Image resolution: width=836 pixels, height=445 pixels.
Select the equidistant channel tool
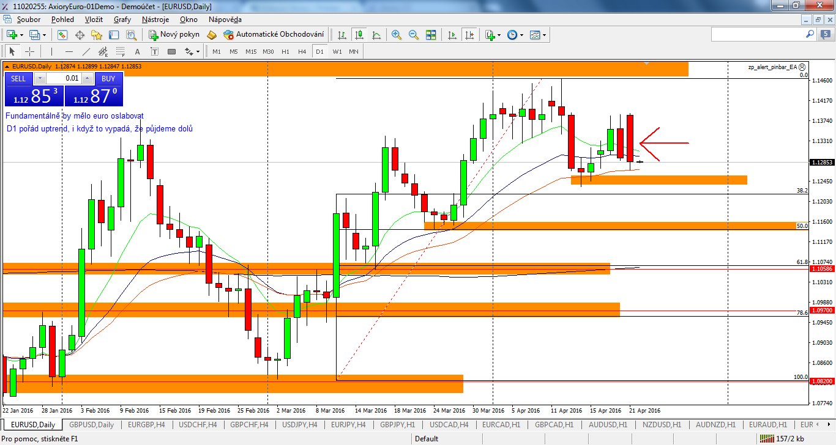click(103, 51)
